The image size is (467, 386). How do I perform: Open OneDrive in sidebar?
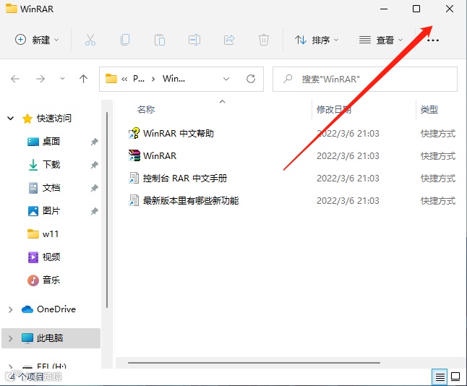(x=56, y=309)
